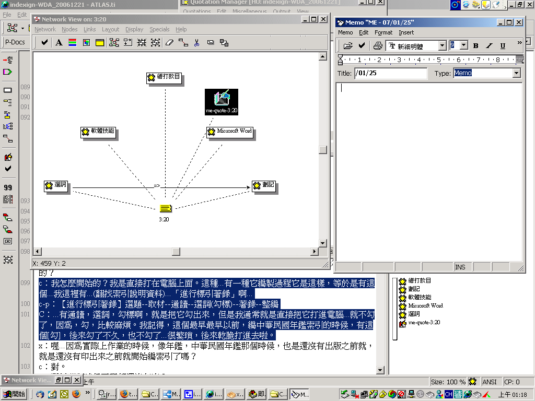Click the memo Title input field
The height and width of the screenshot is (401, 535).
pos(391,73)
